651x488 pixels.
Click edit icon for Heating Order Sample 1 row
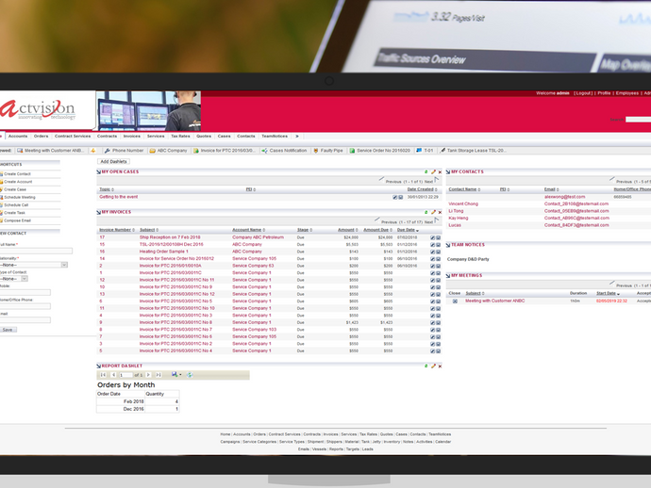point(432,252)
